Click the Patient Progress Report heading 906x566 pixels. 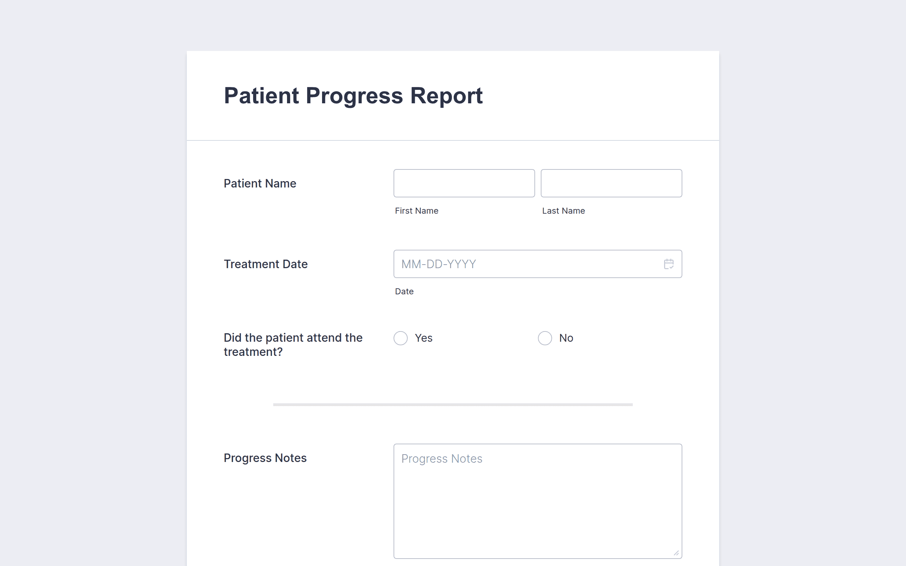[353, 96]
